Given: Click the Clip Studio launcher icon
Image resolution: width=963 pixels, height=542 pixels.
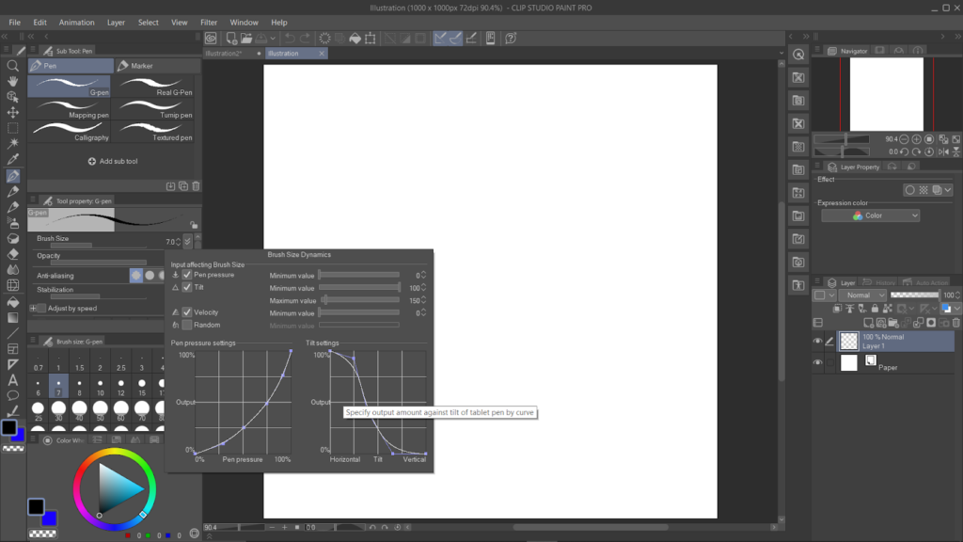Looking at the screenshot, I should tap(211, 38).
